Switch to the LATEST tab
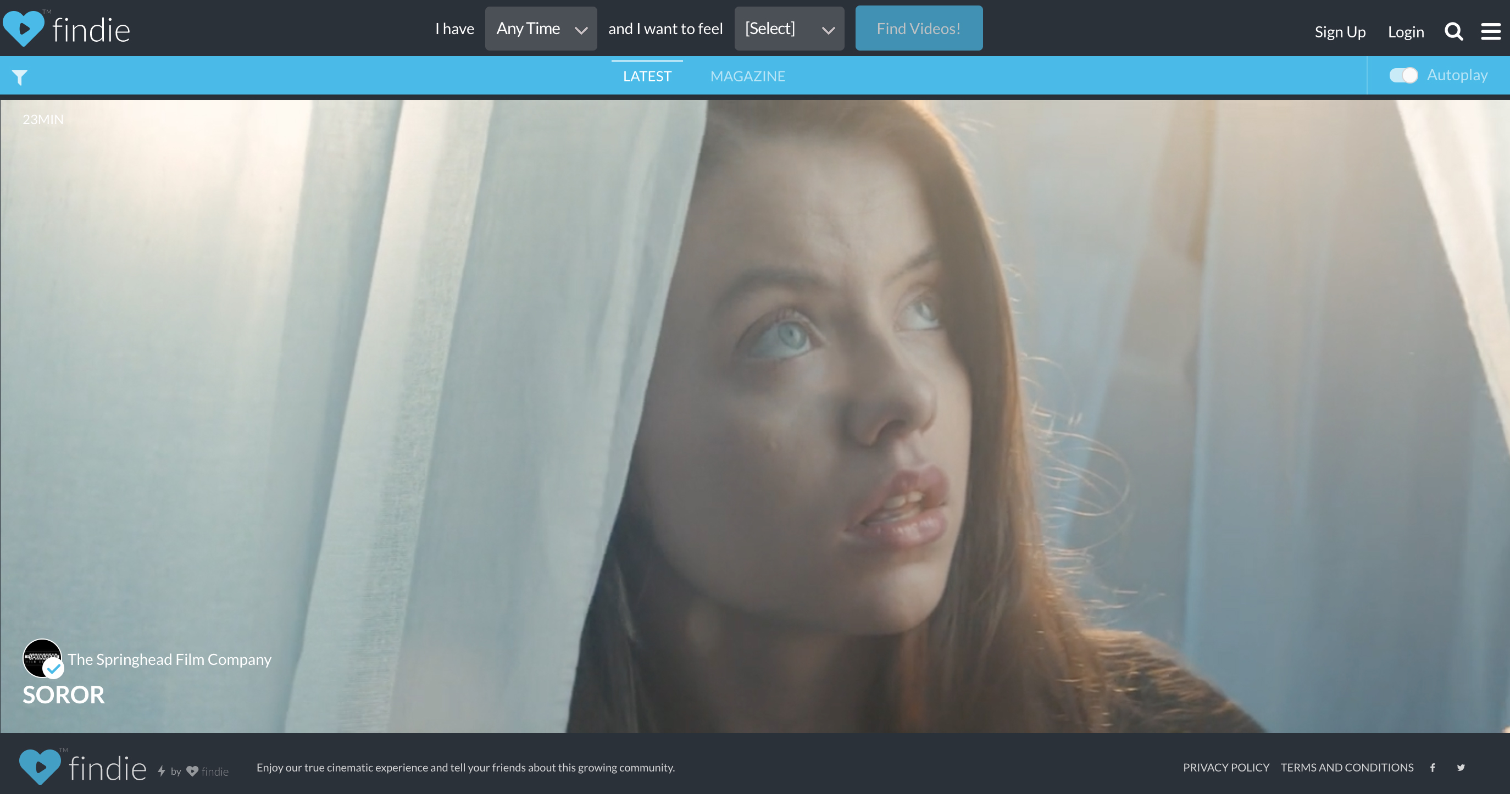1510x794 pixels. [647, 76]
